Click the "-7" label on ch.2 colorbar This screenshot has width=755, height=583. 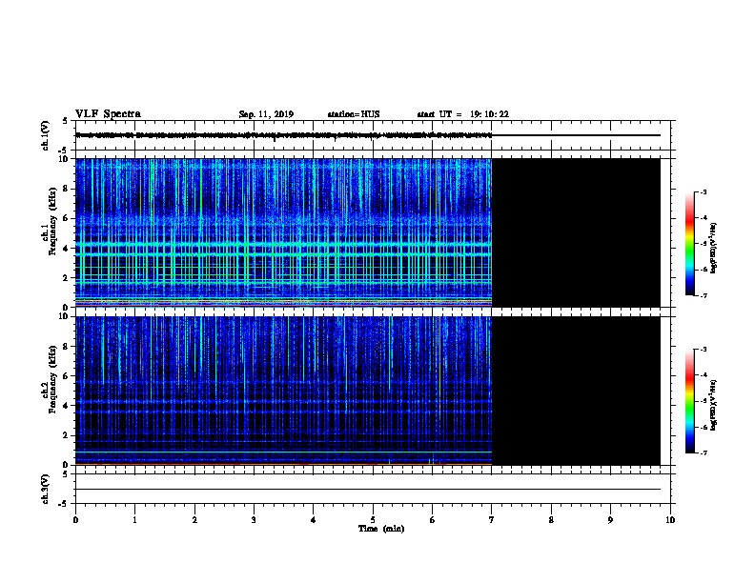703,453
